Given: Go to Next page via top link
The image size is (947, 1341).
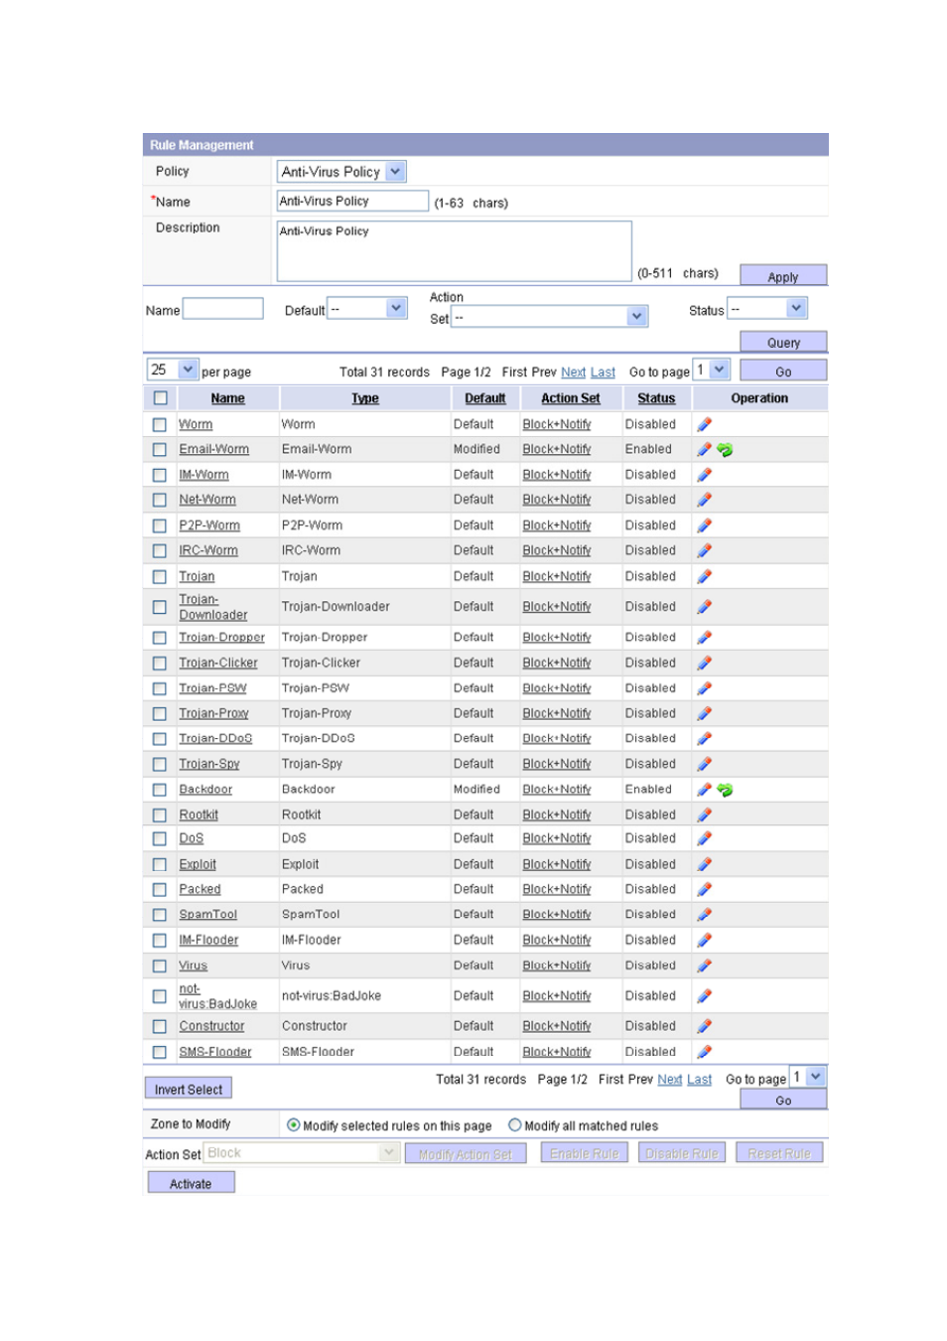Looking at the screenshot, I should pyautogui.click(x=573, y=372).
